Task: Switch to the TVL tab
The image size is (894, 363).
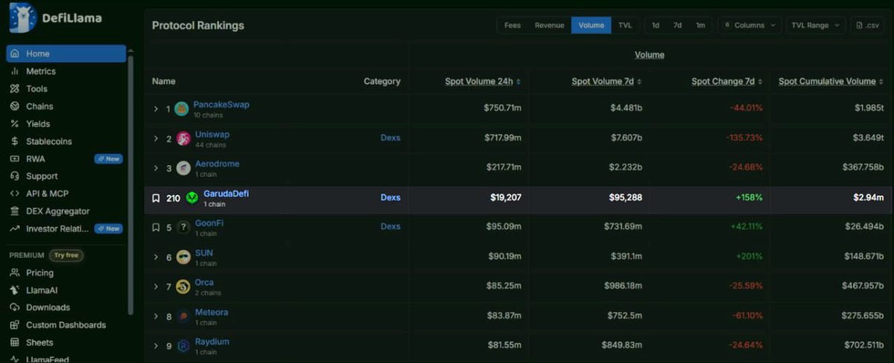Action: click(x=625, y=25)
